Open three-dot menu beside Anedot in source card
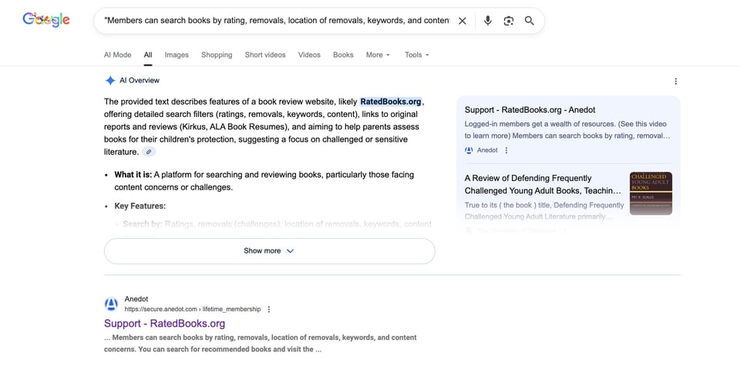Image resolution: width=740 pixels, height=369 pixels. pos(506,150)
